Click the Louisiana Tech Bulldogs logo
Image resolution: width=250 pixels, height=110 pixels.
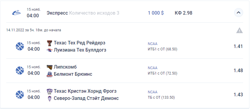click(49, 50)
